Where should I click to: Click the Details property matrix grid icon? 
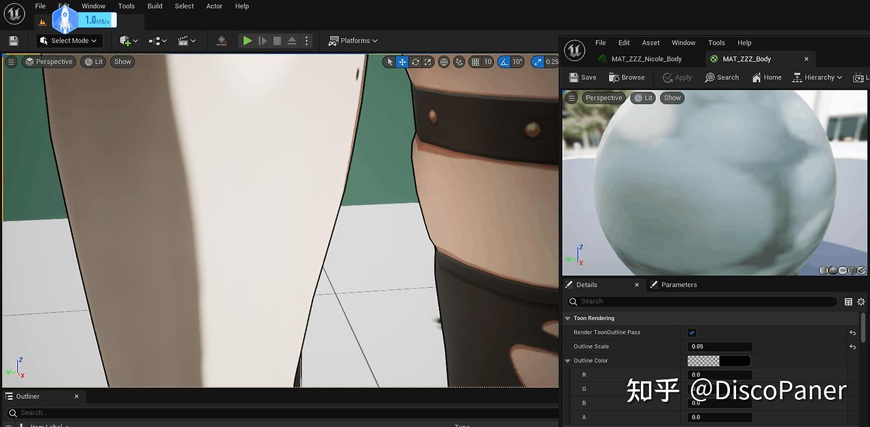pos(848,301)
